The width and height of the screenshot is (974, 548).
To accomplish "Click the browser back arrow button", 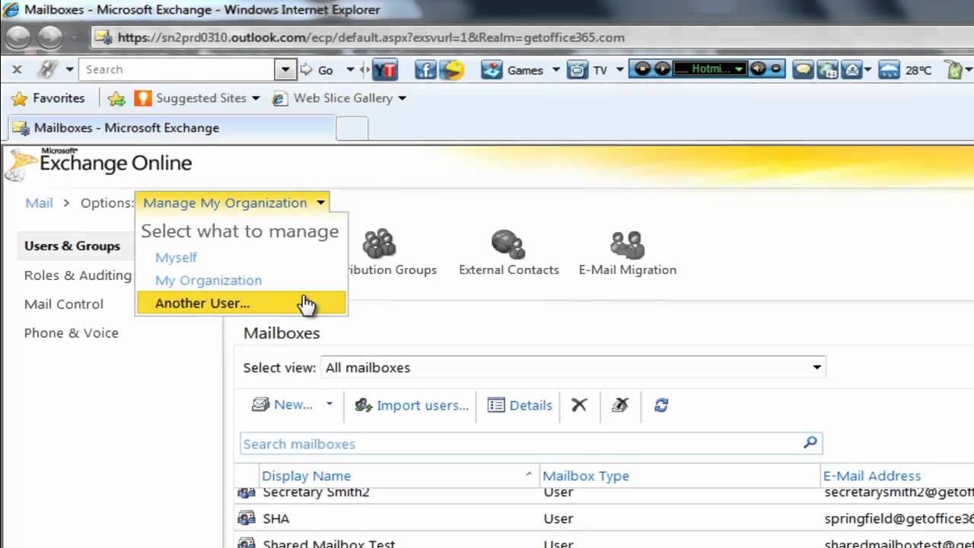I will 18,37.
